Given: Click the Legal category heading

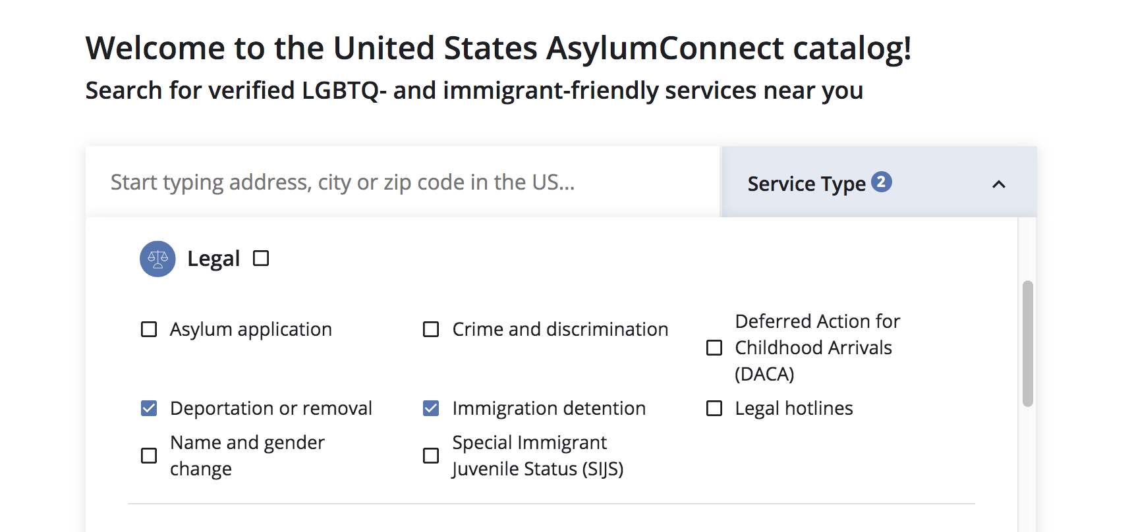Looking at the screenshot, I should pyautogui.click(x=213, y=259).
